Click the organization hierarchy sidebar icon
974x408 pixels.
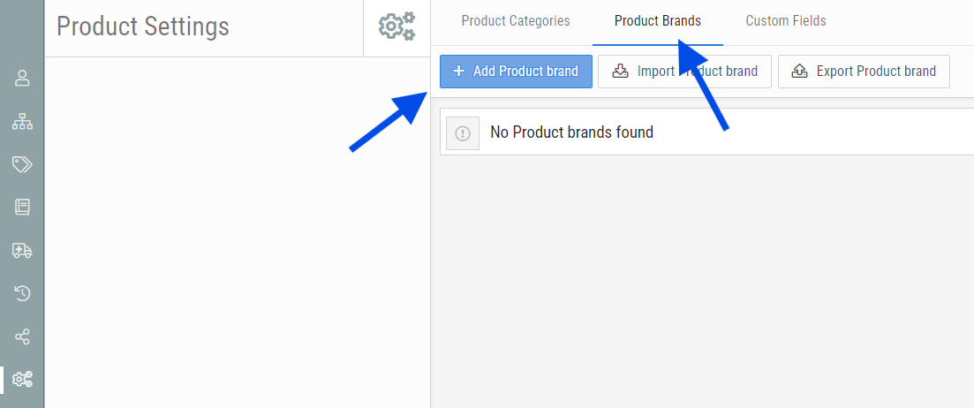pyautogui.click(x=22, y=122)
